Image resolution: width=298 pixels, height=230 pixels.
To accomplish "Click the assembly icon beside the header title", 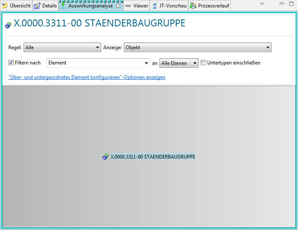I will click(8, 25).
